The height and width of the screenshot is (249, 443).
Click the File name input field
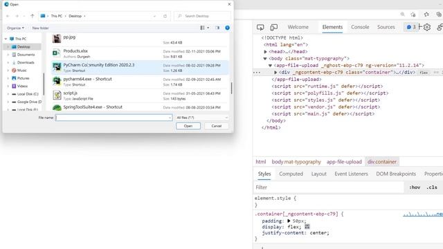pos(114,118)
